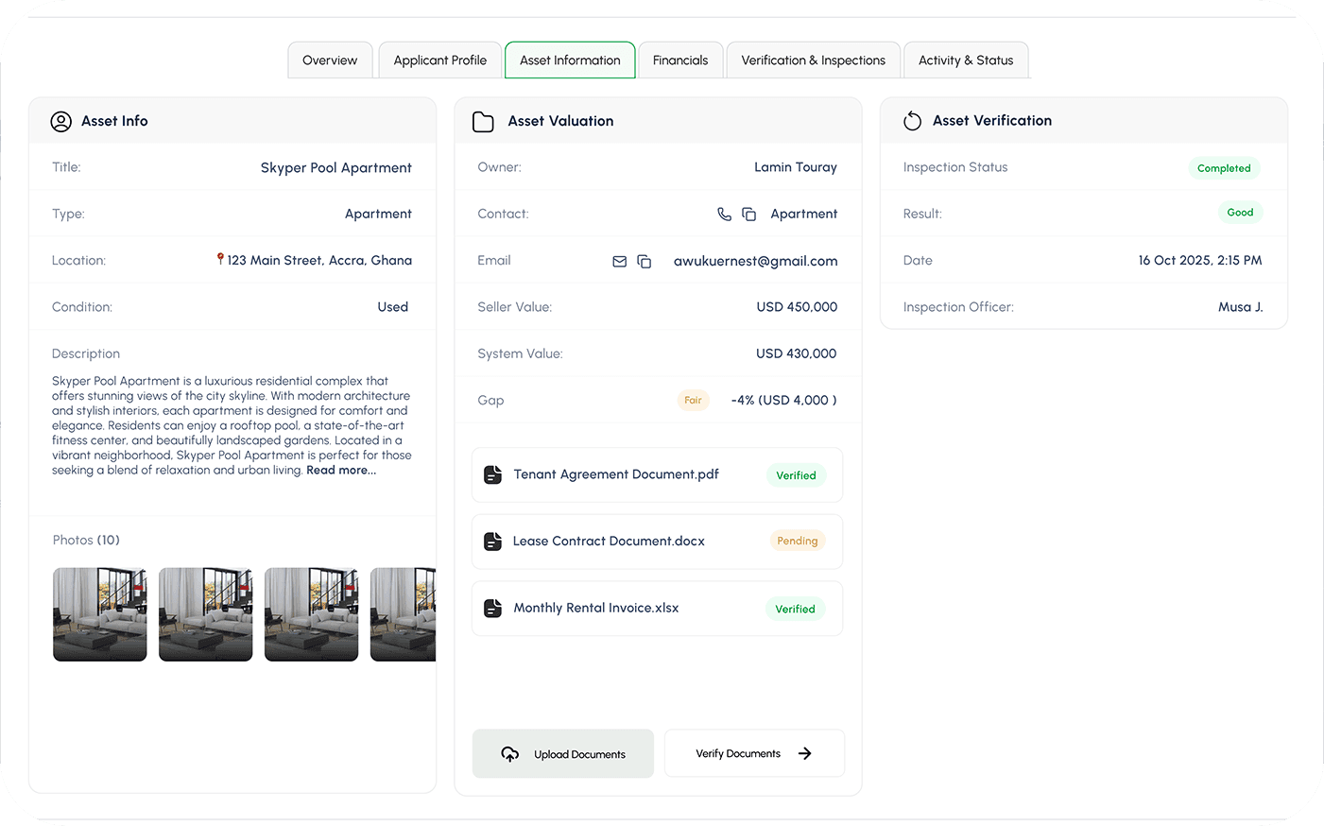Image resolution: width=1324 pixels, height=826 pixels.
Task: Click the Asset Info user icon
Action: [61, 121]
